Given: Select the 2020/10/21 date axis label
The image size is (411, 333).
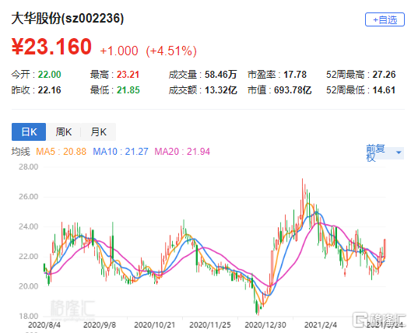Looking at the screenshot, I should 154,325.
